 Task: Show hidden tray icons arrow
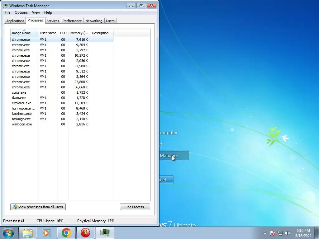point(265,233)
